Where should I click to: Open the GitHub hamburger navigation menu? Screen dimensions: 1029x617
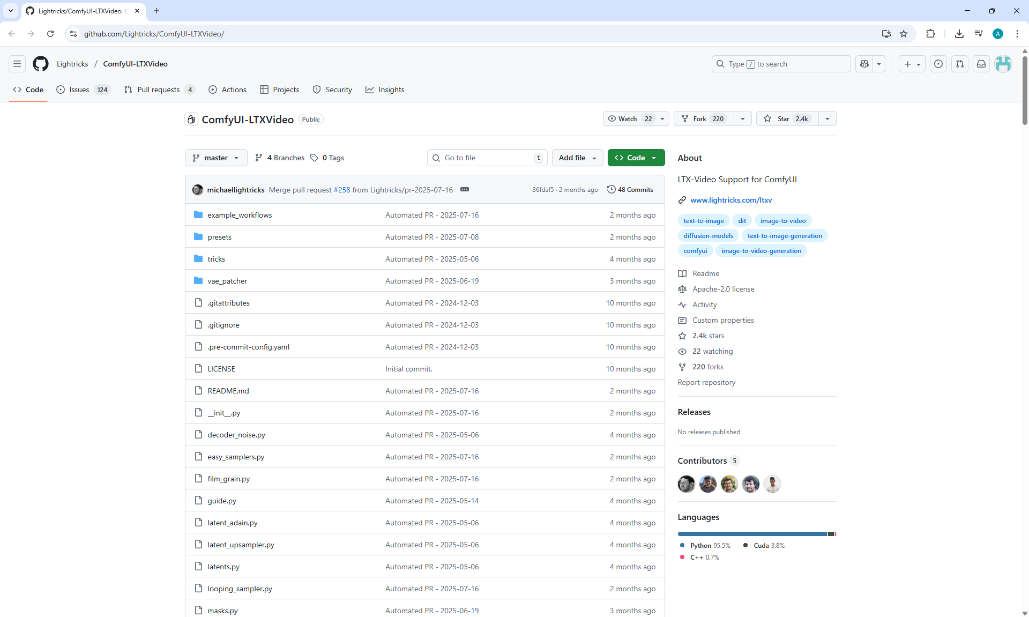click(17, 64)
